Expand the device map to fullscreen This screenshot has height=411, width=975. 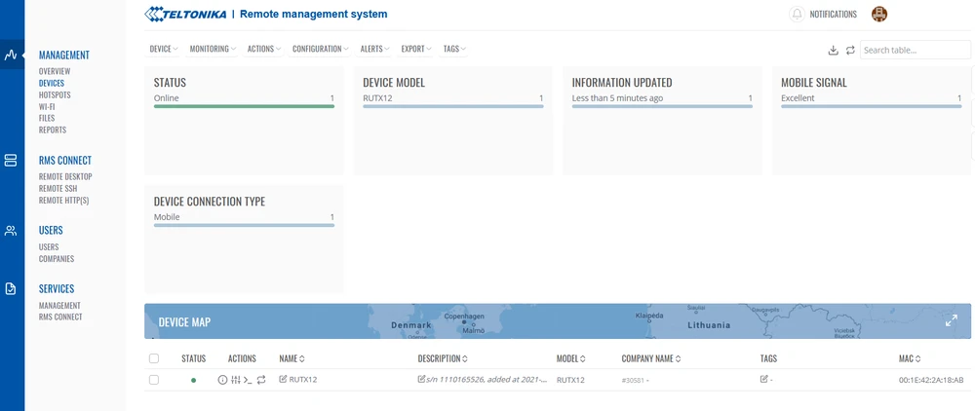pyautogui.click(x=952, y=320)
